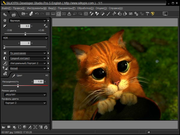Click the open file folder icon in toolbar
This screenshot has width=180, height=135.
24,14
